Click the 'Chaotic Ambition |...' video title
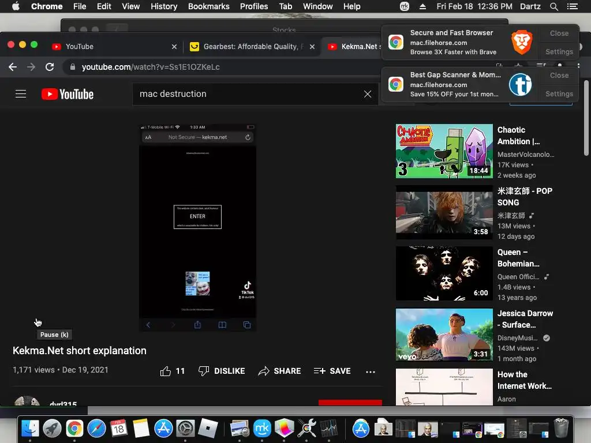The image size is (591, 443). pyautogui.click(x=519, y=136)
